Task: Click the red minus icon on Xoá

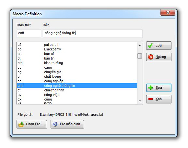Action: tap(150, 99)
